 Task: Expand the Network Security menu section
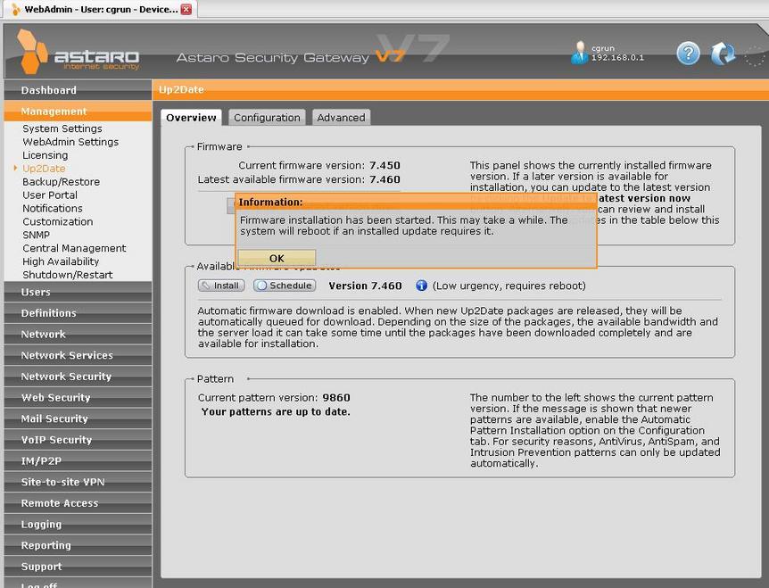coord(78,377)
